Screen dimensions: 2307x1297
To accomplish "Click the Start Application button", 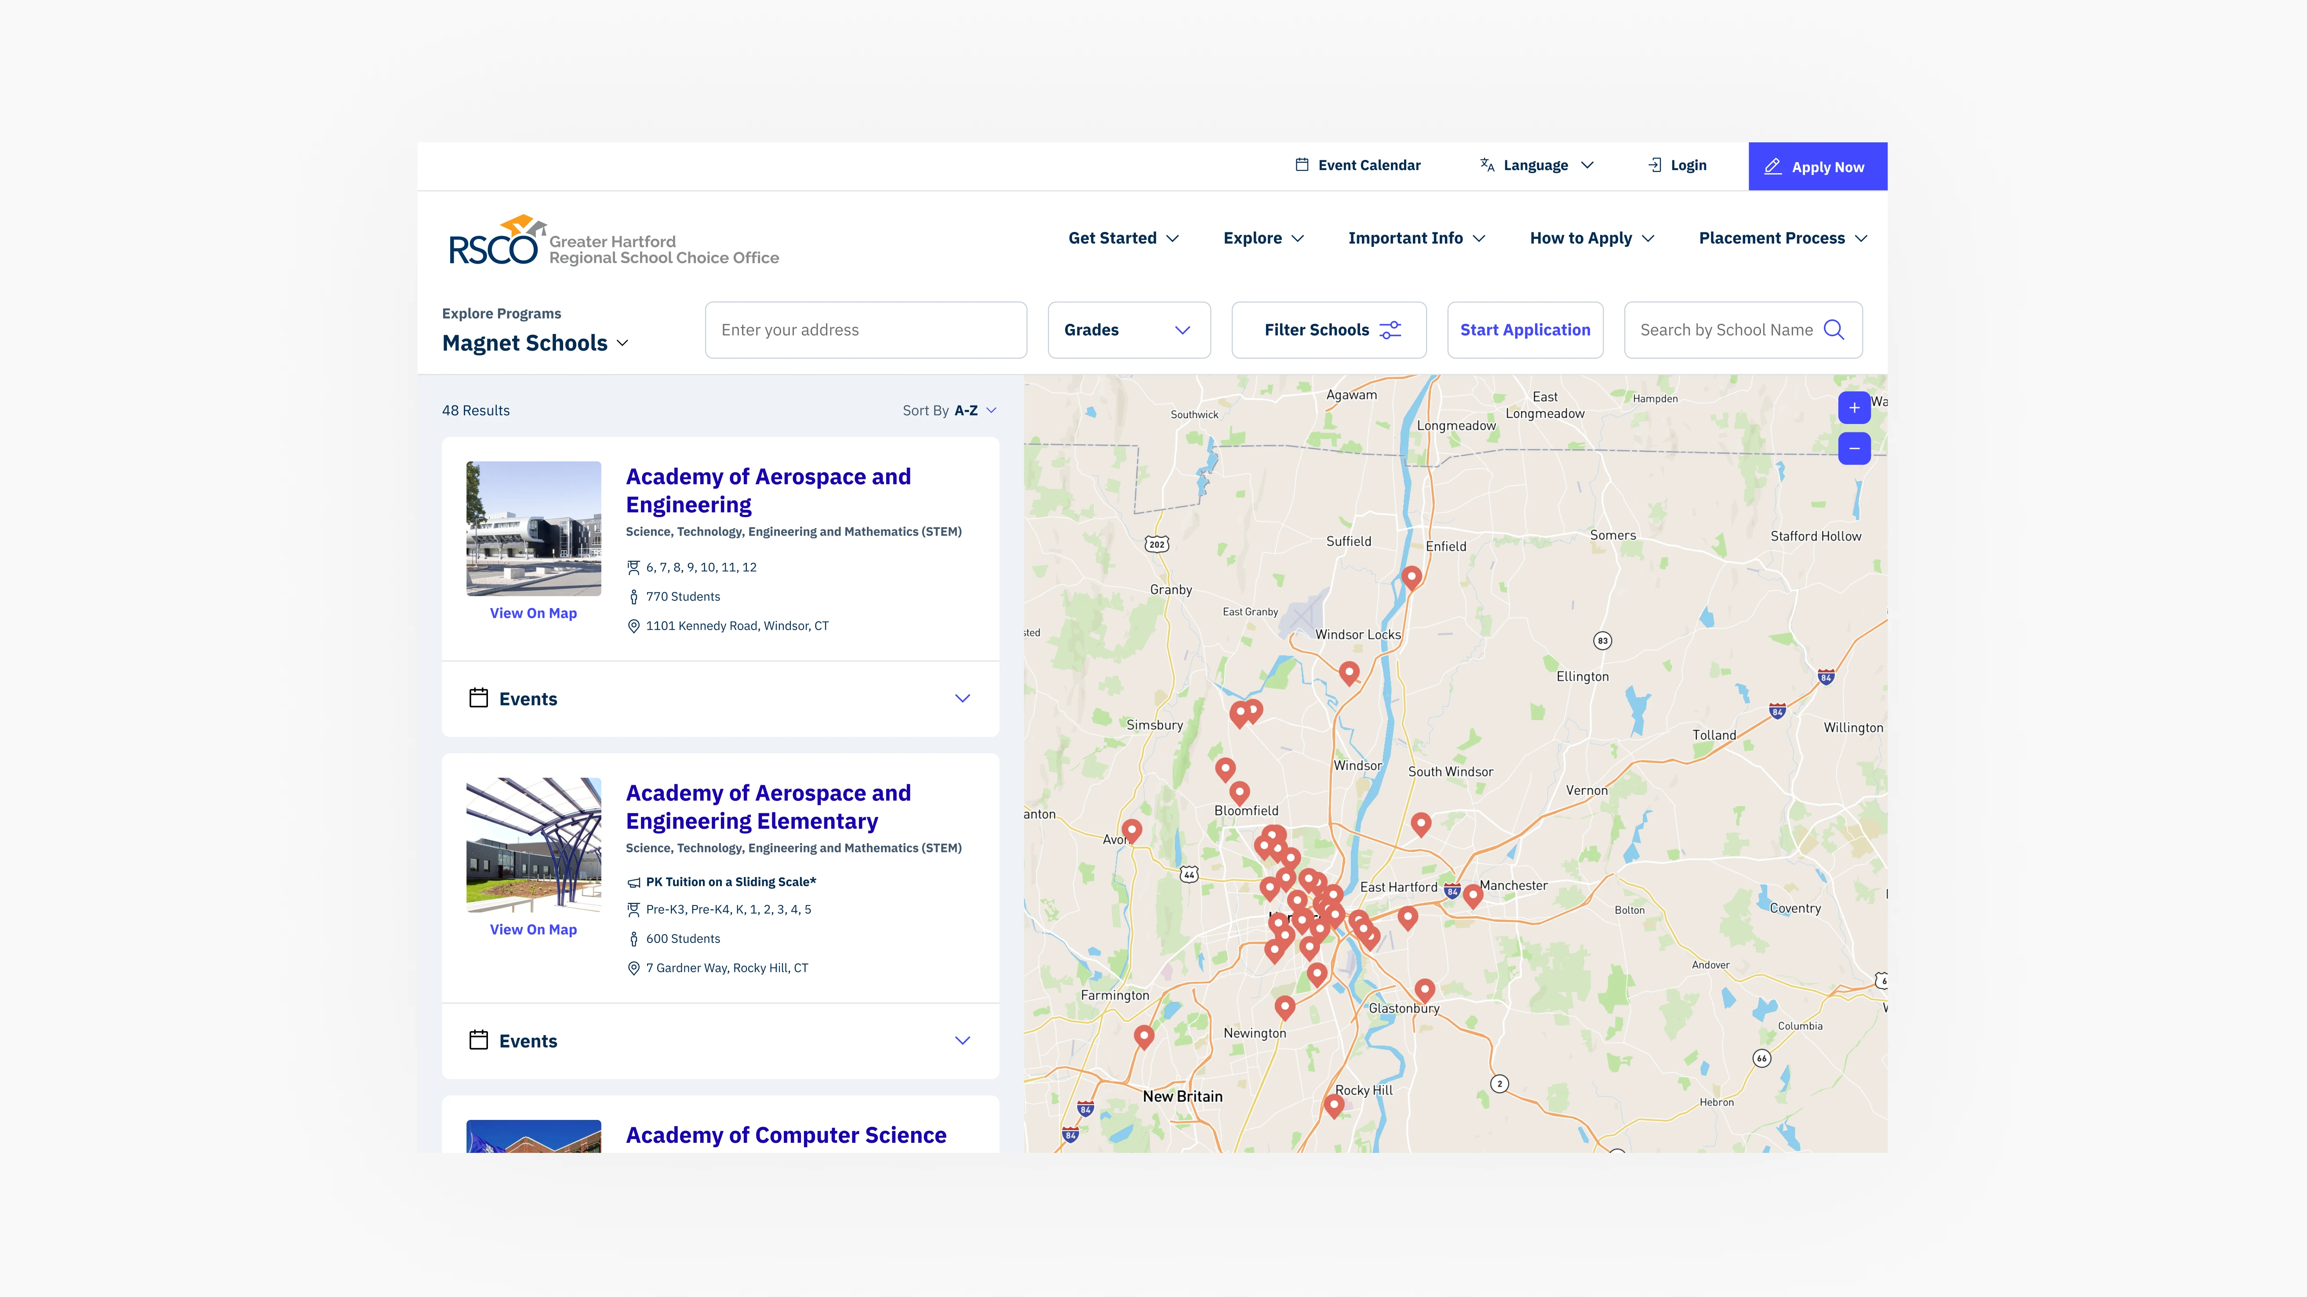I will coord(1524,330).
